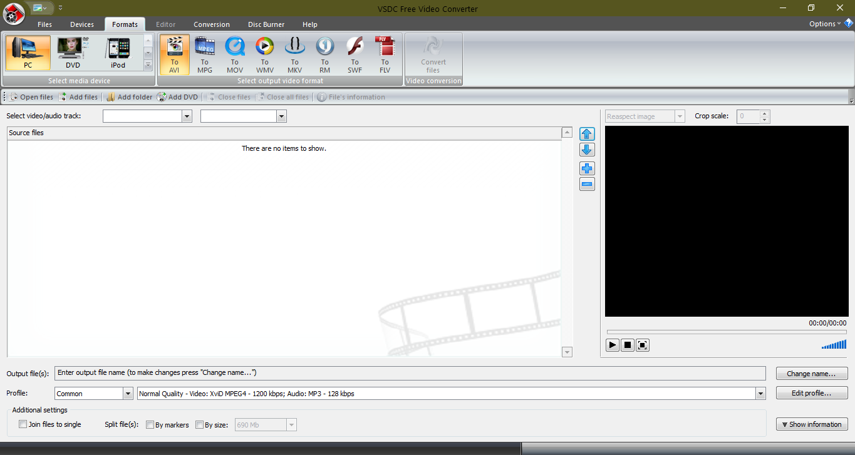
Task: Open the Conversion ribbon tab
Action: click(x=211, y=24)
